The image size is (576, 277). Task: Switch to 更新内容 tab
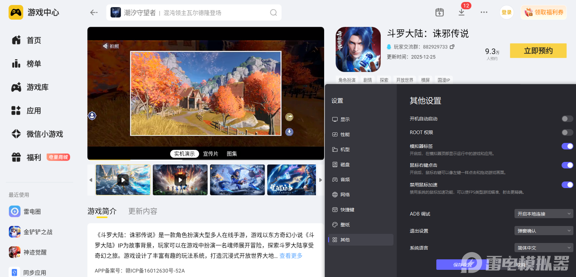[143, 211]
